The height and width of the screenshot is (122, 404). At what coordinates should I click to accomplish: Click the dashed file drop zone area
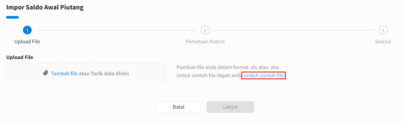pos(86,73)
